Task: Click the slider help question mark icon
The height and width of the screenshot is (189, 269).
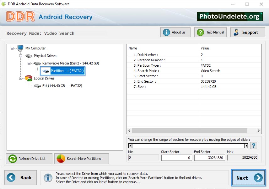Action: (x=254, y=146)
